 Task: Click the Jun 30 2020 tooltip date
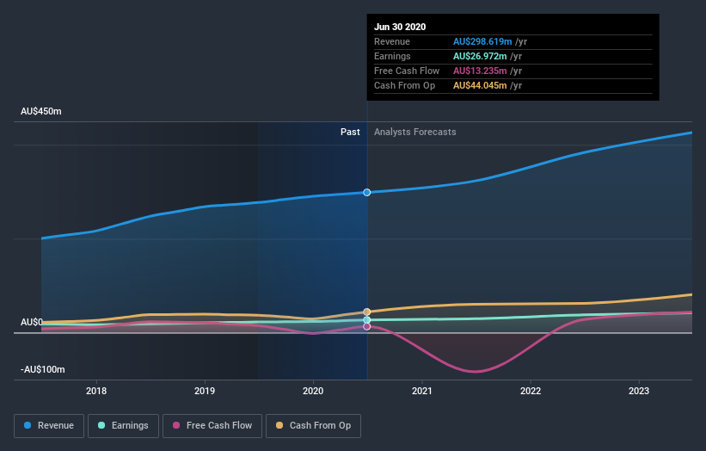400,27
